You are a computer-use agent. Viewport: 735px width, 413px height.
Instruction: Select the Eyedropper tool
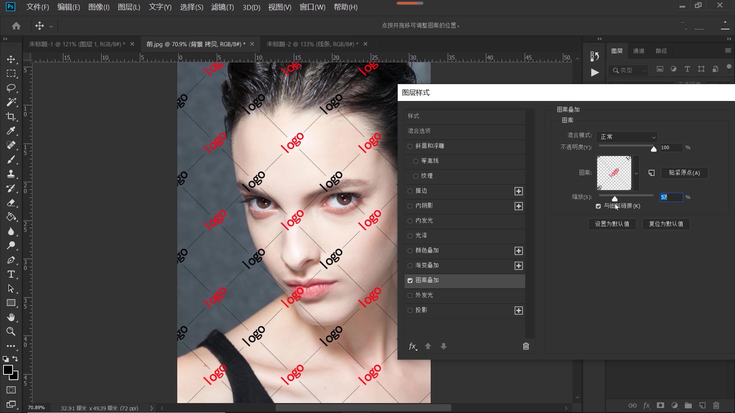[11, 131]
